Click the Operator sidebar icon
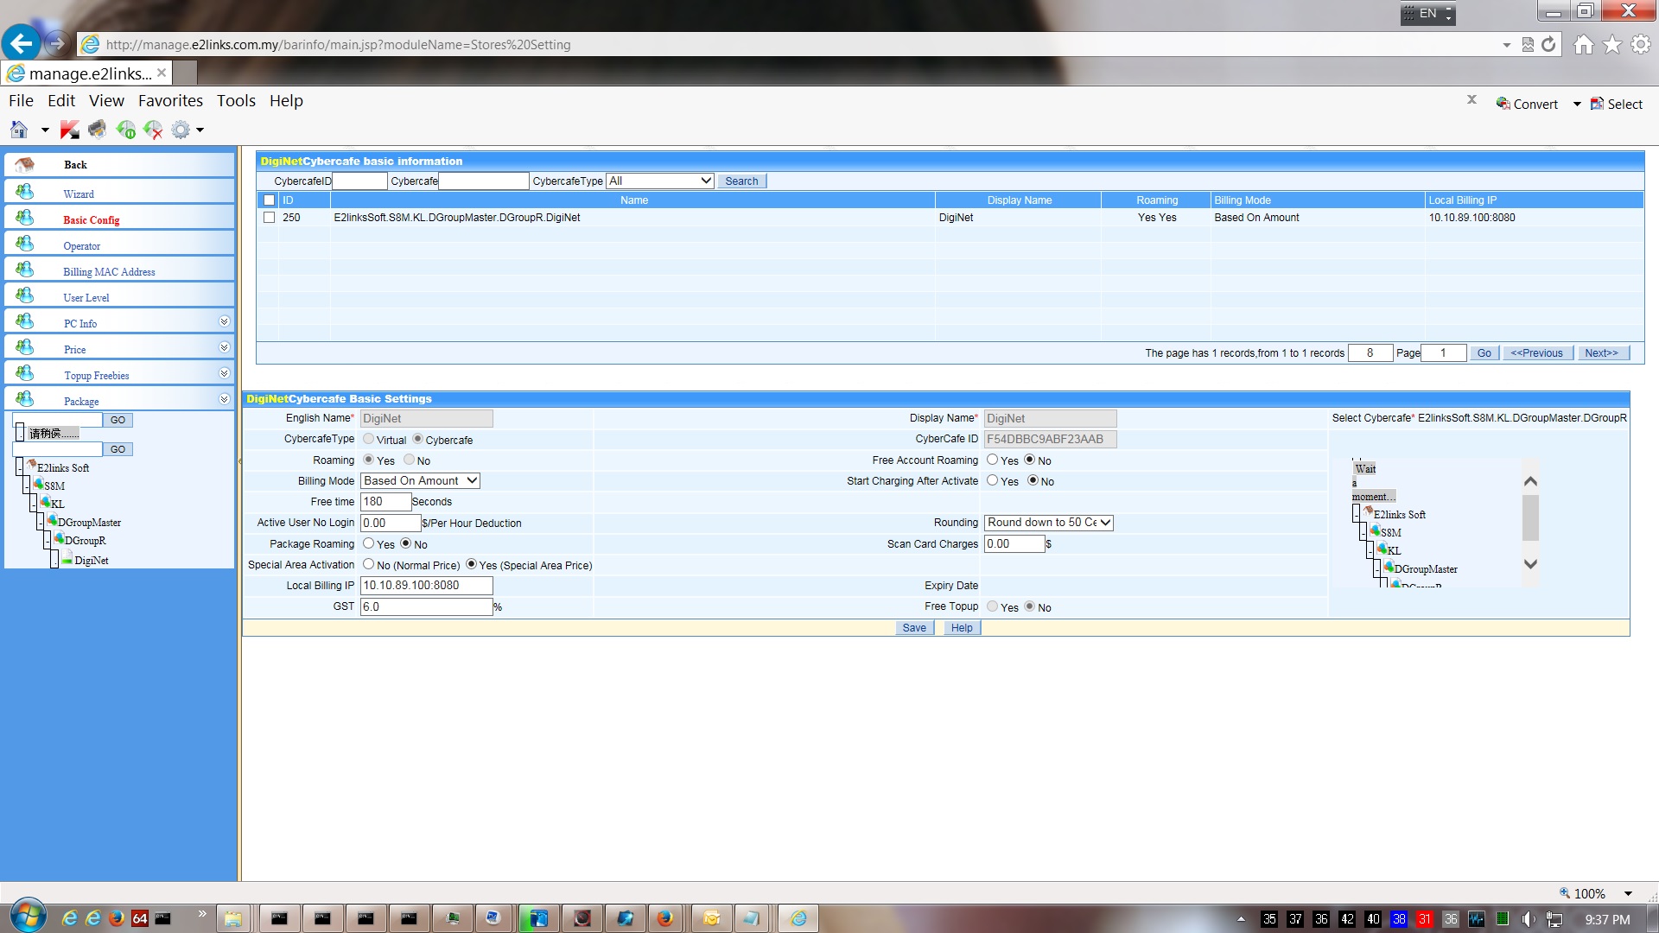Viewport: 1659px width, 933px height. click(25, 244)
